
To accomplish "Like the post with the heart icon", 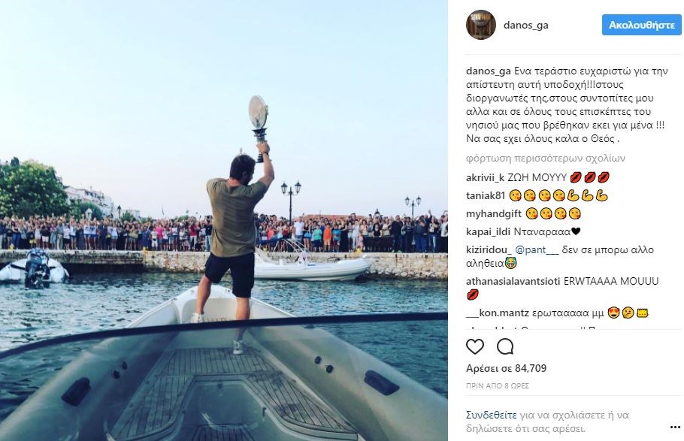I will click(x=474, y=346).
